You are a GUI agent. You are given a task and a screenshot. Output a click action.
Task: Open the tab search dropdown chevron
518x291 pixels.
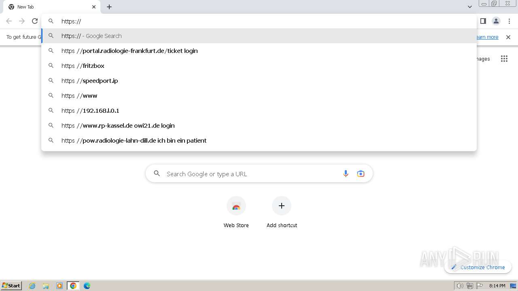470,7
